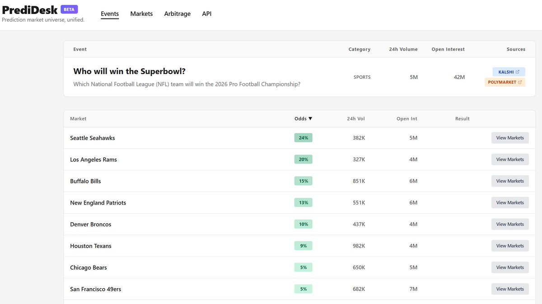View Markets for Los Angeles Rams
Screen dimensions: 542x304
point(510,159)
